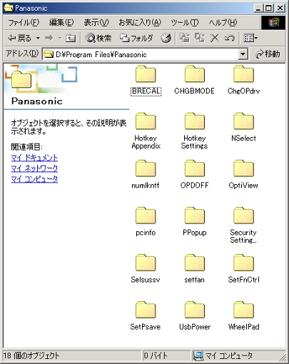Go back with 戻る button
Screen dimensions: 289x364
pos(19,38)
